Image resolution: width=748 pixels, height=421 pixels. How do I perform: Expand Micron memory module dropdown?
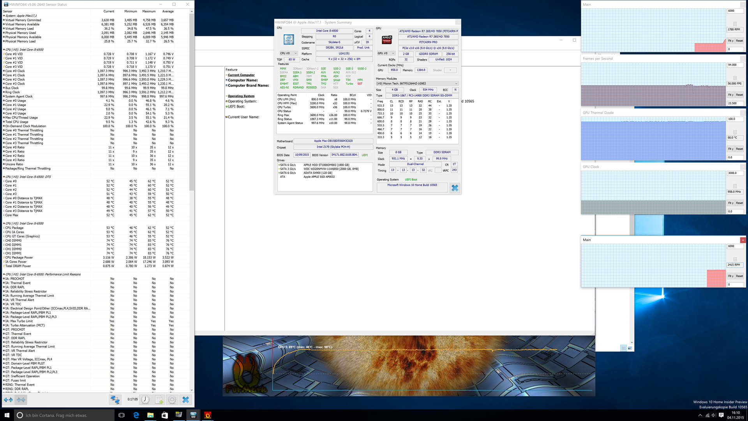click(x=417, y=83)
